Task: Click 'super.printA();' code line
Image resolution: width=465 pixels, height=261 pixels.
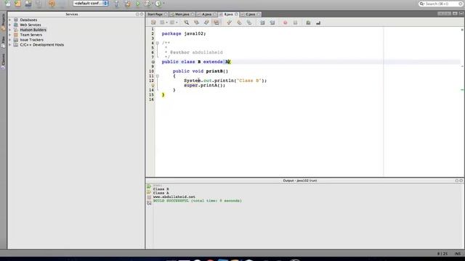Action: point(205,86)
